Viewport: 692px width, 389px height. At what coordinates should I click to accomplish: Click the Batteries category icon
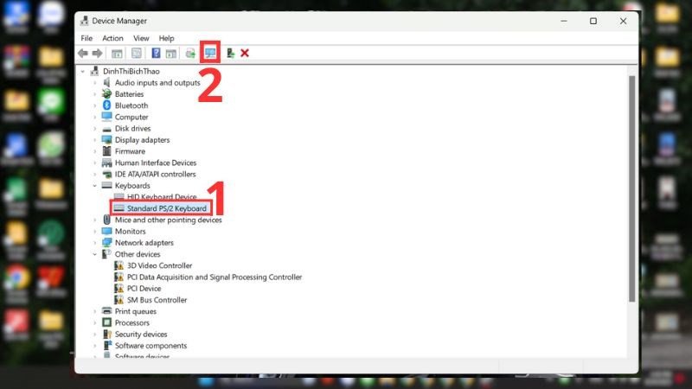(106, 94)
